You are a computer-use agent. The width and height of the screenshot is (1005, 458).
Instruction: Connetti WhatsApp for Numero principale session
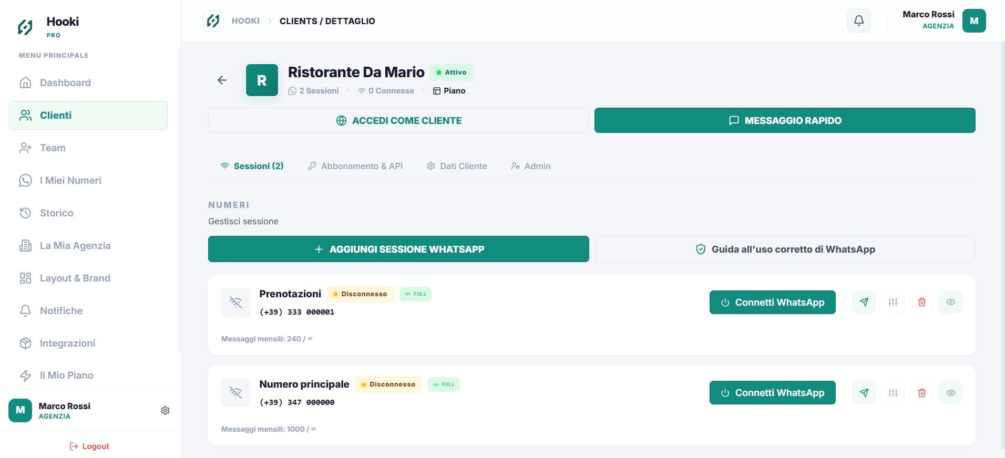(772, 392)
